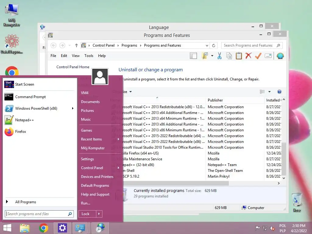Click the volume tray icon
The height and width of the screenshot is (234, 312).
tap(272, 228)
